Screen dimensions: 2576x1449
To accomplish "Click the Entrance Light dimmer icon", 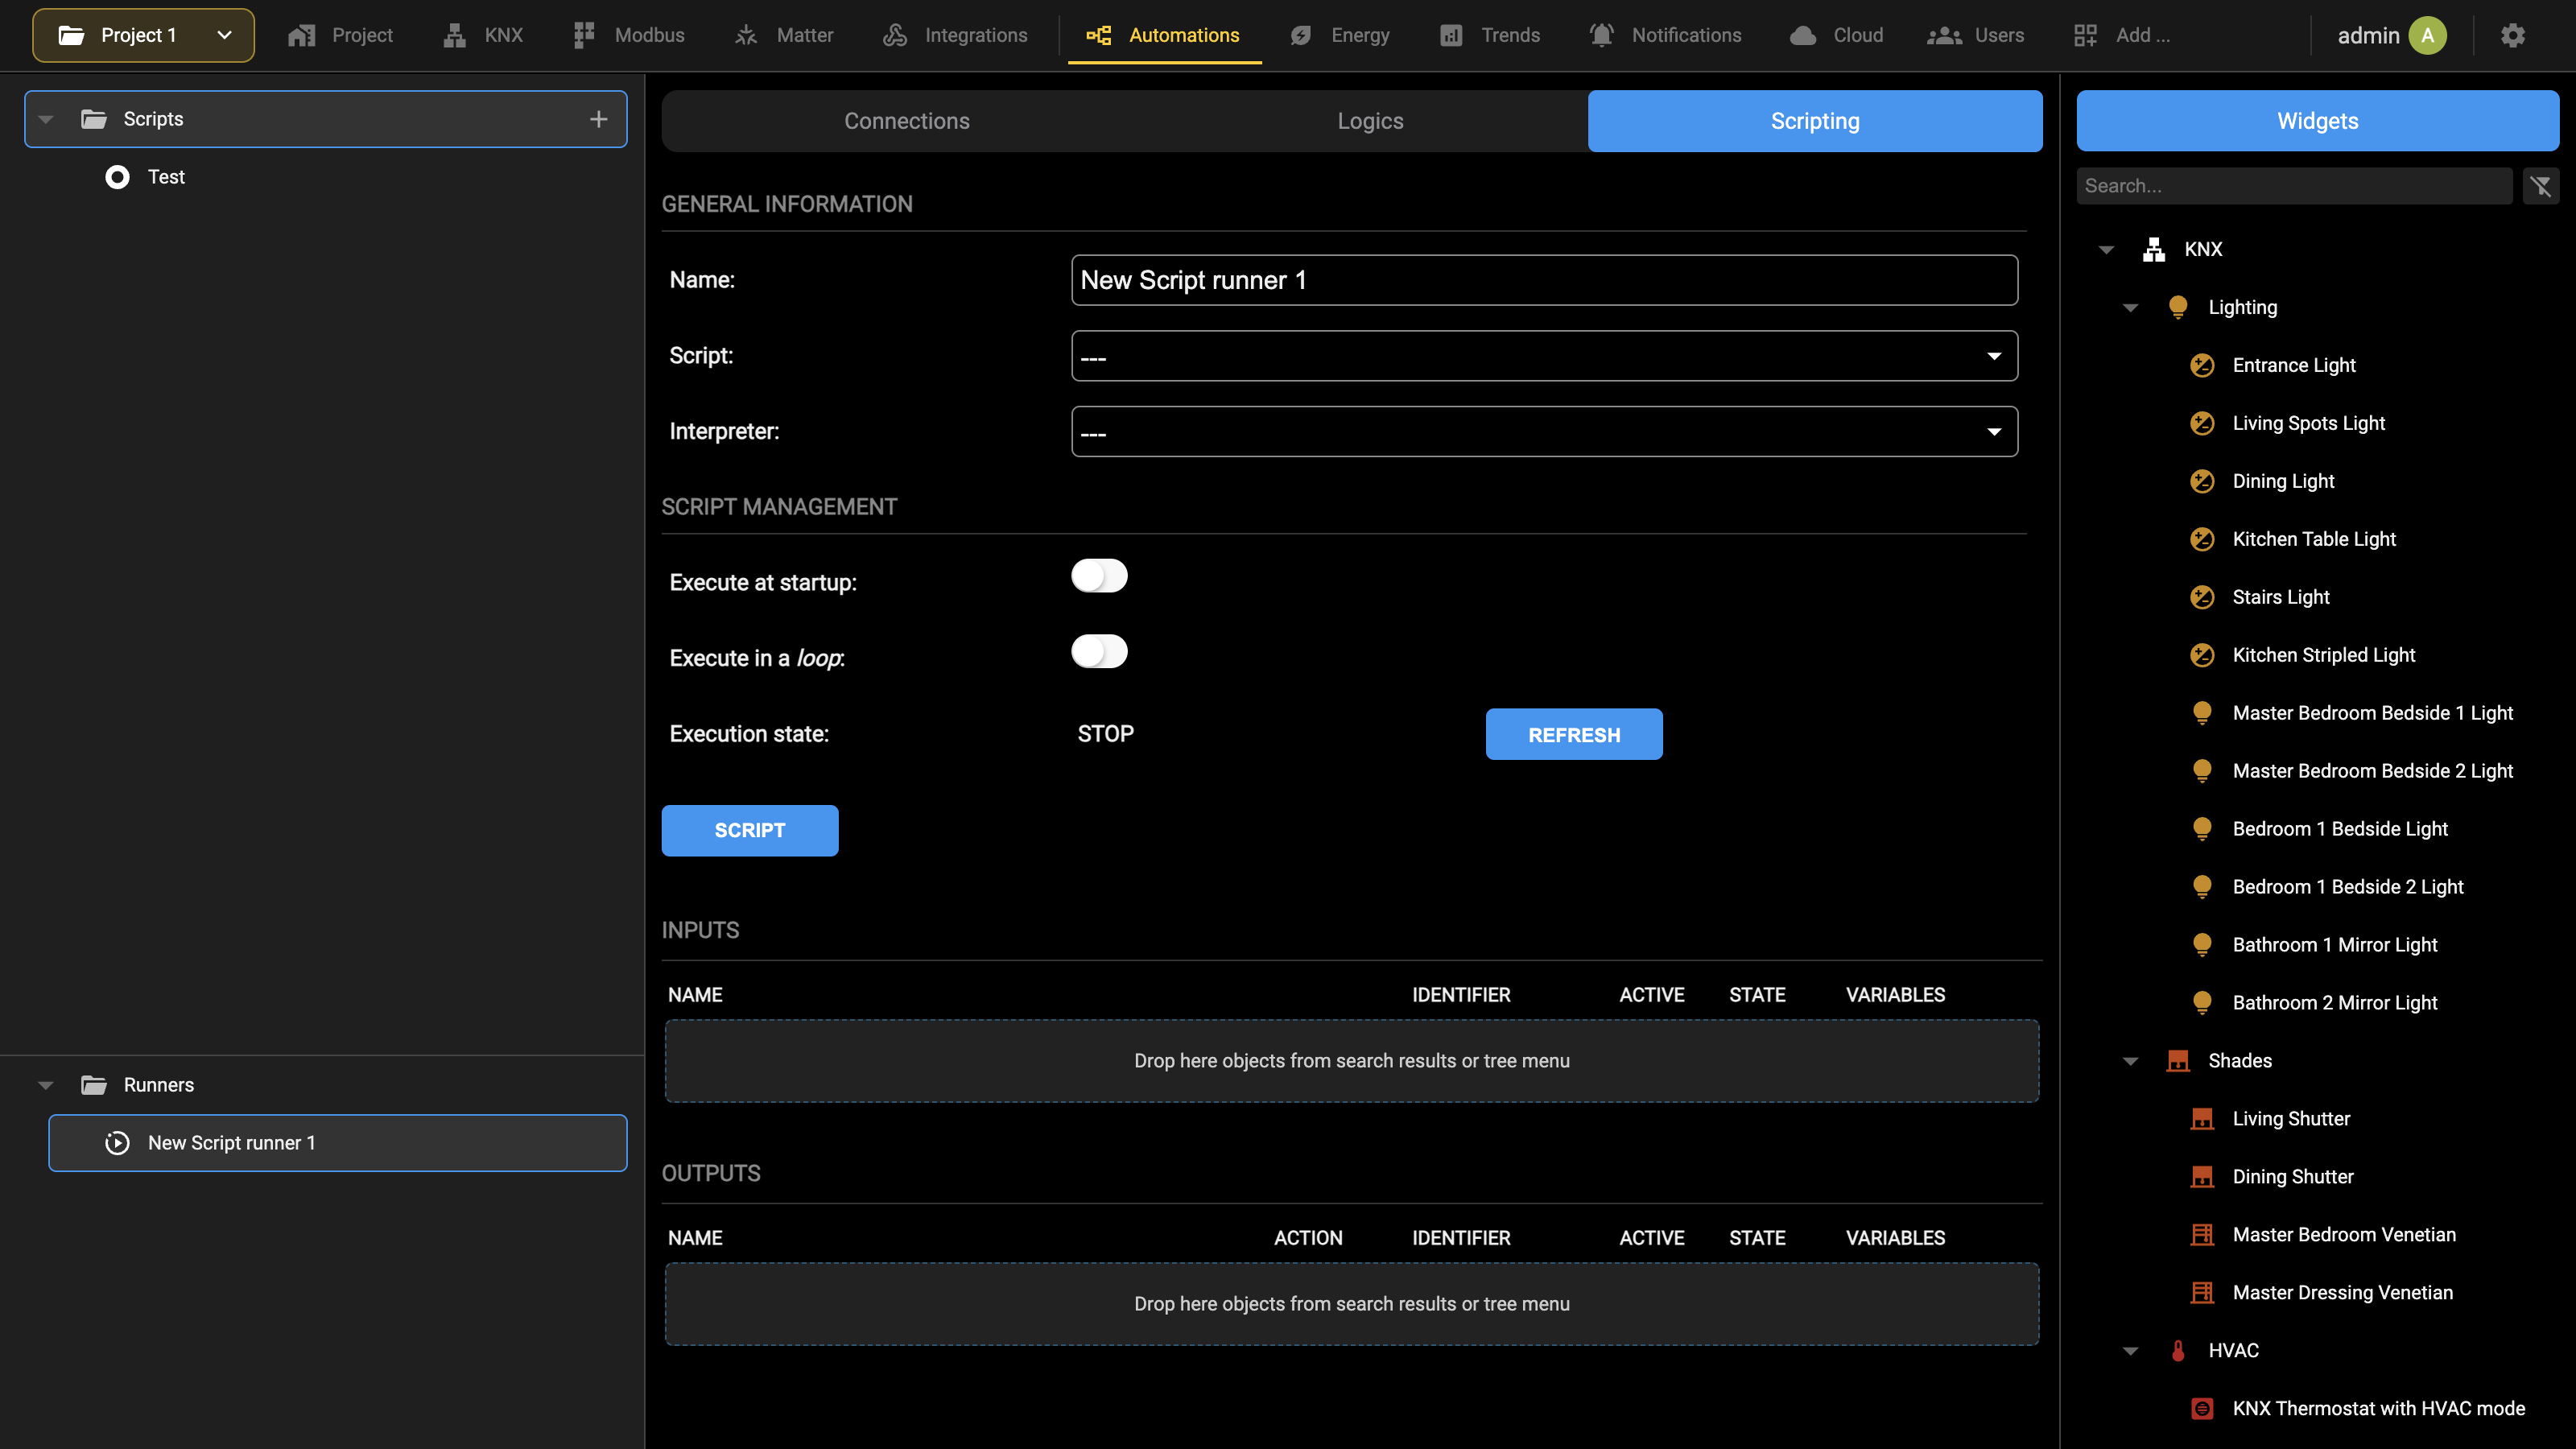I will pyautogui.click(x=2202, y=365).
